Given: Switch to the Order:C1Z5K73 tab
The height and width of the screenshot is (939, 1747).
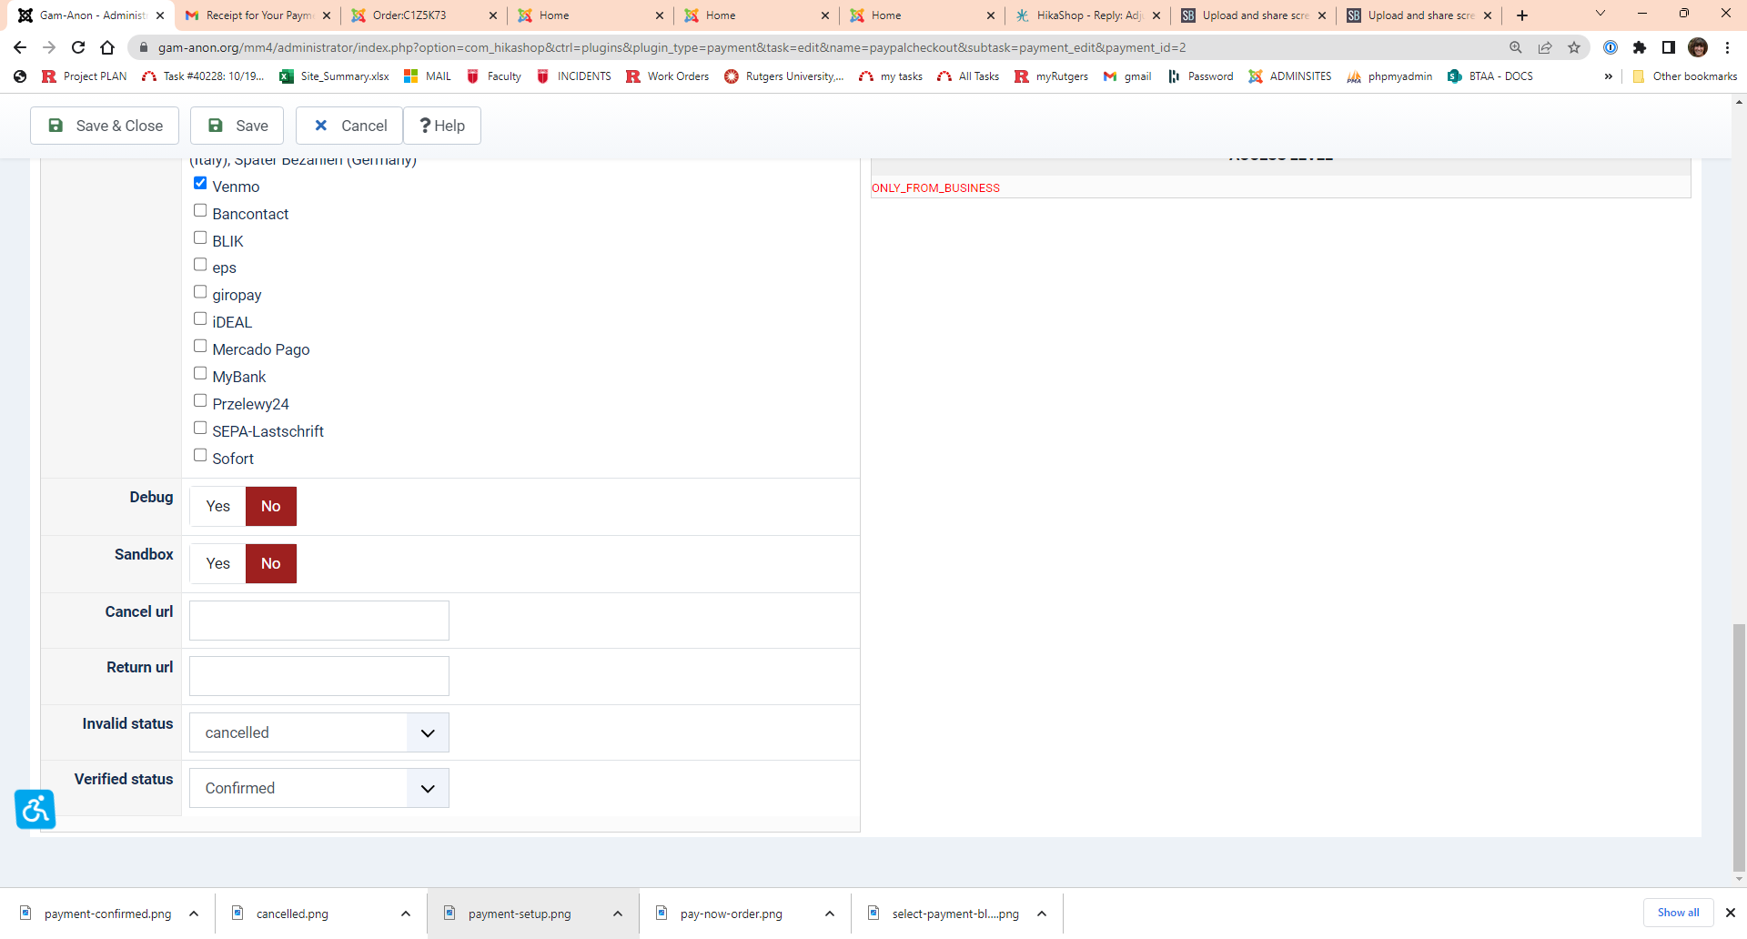Looking at the screenshot, I should point(423,15).
